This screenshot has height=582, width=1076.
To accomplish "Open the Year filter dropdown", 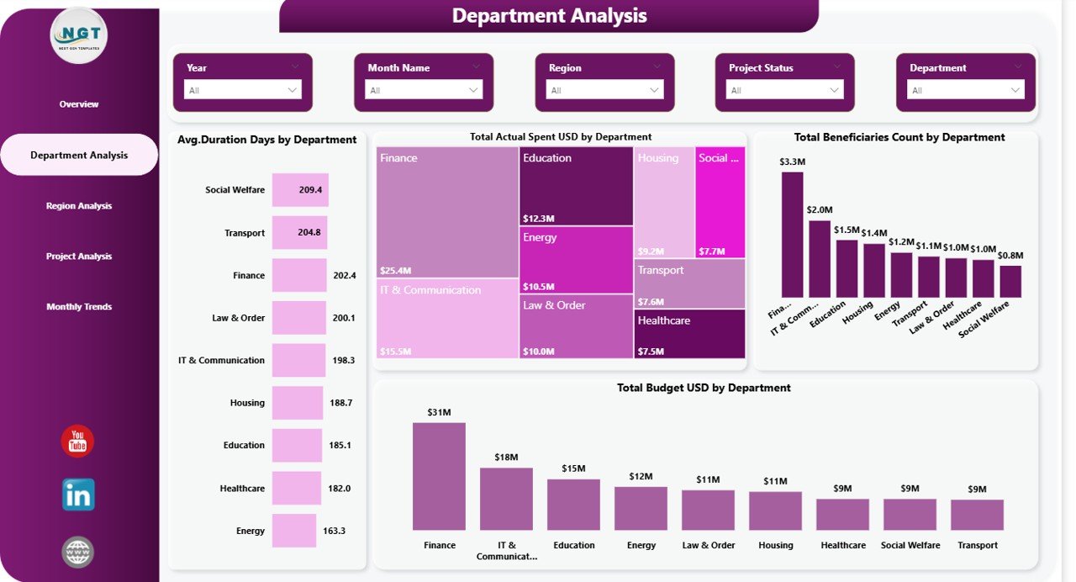I will point(243,88).
